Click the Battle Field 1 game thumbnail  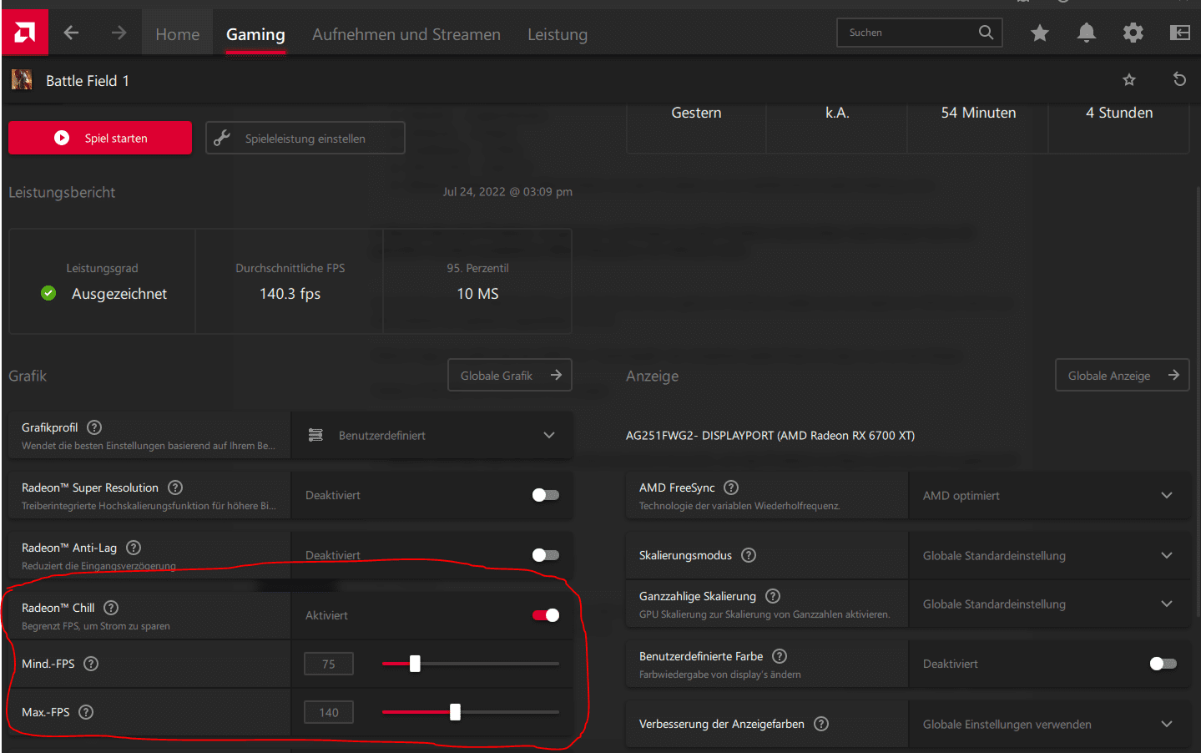pos(22,80)
